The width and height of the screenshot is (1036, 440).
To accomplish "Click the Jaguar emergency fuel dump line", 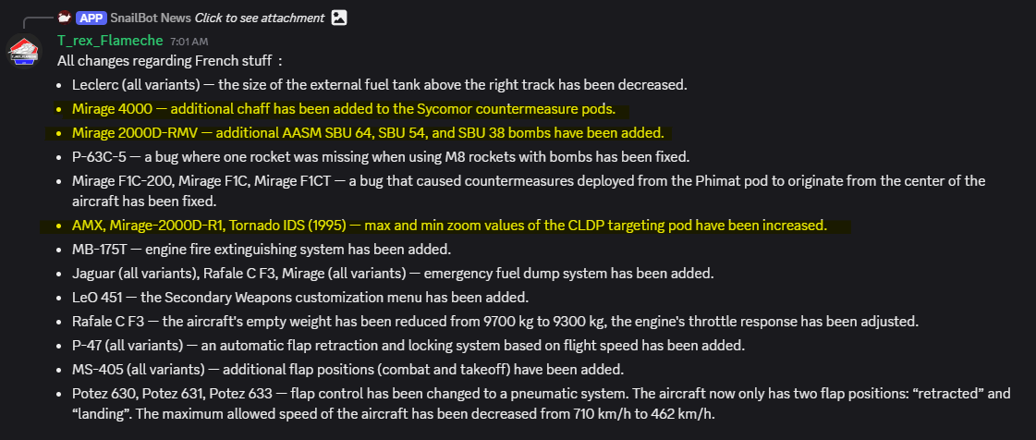I will click(393, 274).
